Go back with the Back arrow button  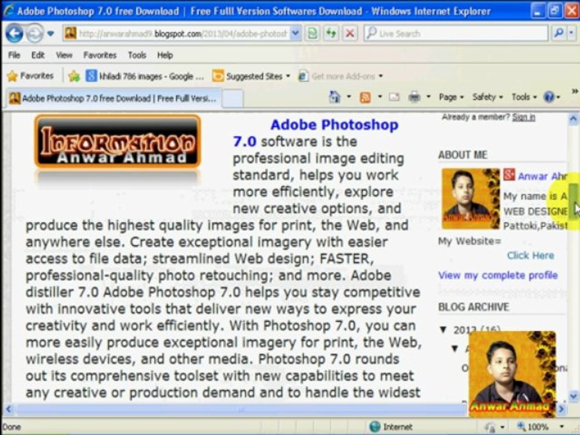[14, 34]
